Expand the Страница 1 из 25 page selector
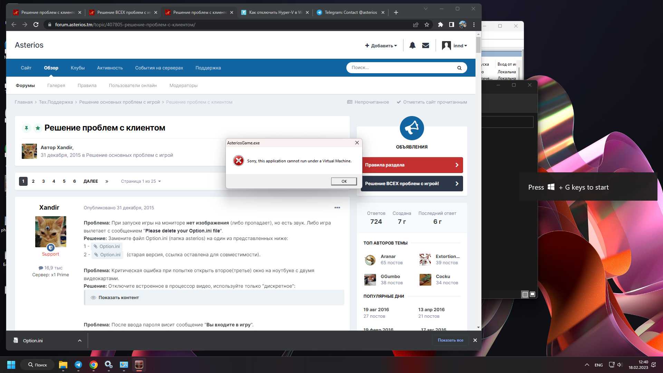Image resolution: width=663 pixels, height=373 pixels. (141, 181)
